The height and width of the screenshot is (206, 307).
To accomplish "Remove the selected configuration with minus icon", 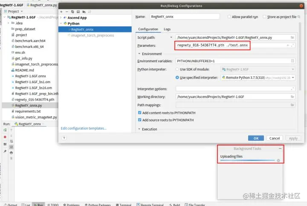I will [67, 12].
